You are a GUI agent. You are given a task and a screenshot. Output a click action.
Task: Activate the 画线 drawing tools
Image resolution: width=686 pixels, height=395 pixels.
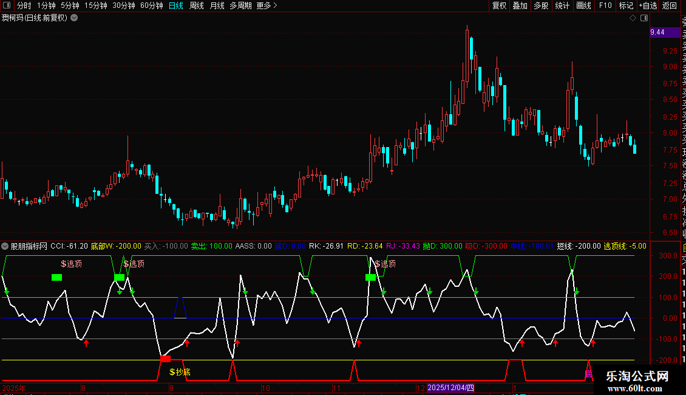(583, 5)
